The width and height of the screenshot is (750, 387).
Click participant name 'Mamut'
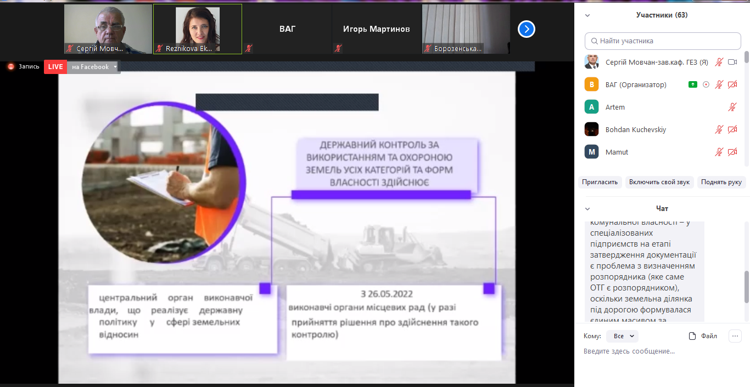pyautogui.click(x=617, y=152)
